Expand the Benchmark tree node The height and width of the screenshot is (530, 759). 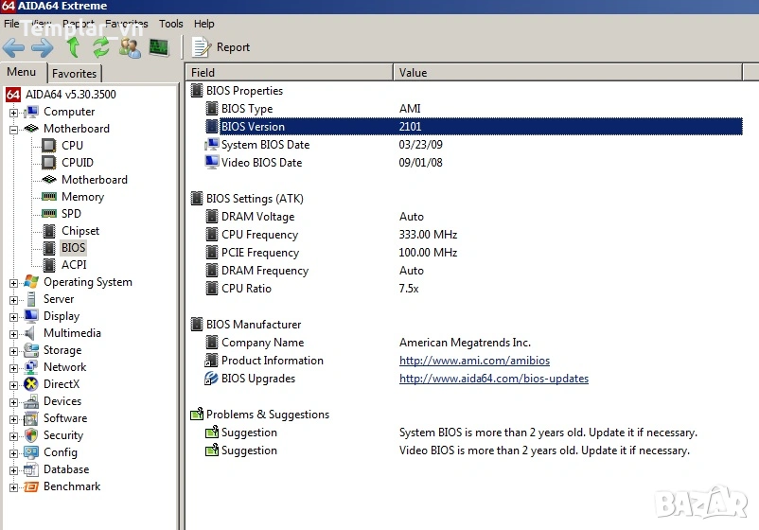[x=14, y=486]
